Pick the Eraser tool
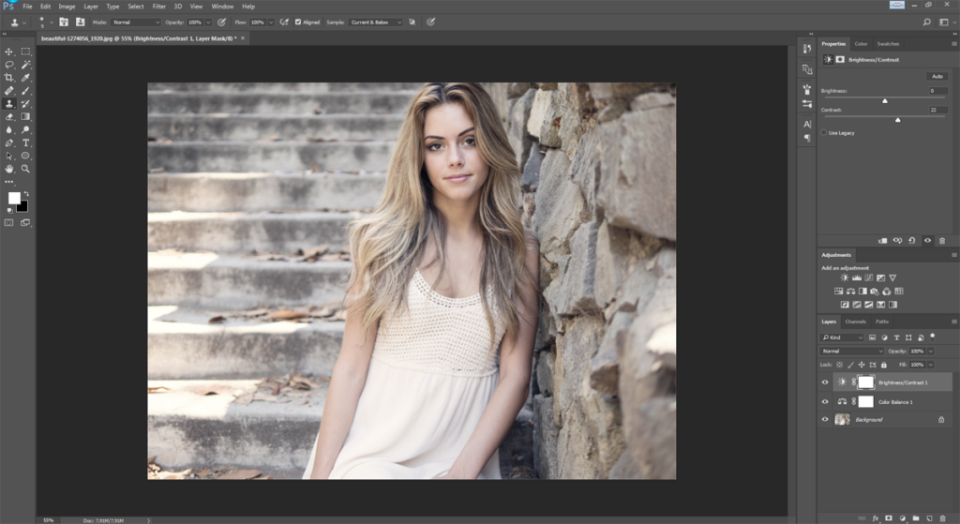Screen dimensions: 960x524 coord(9,116)
